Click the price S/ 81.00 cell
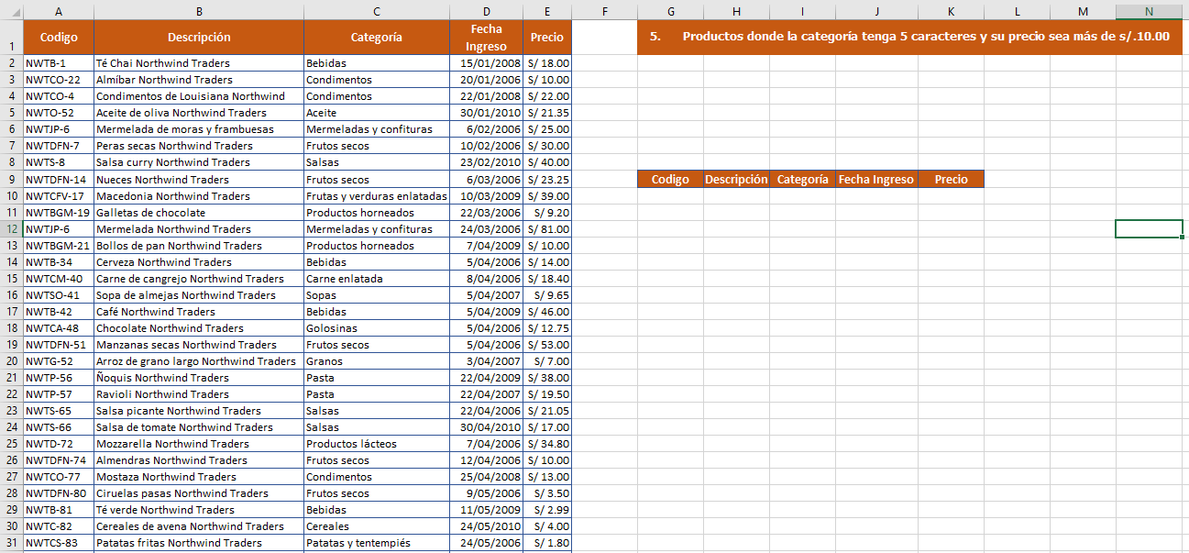Viewport: 1189px width, 553px height. point(547,229)
